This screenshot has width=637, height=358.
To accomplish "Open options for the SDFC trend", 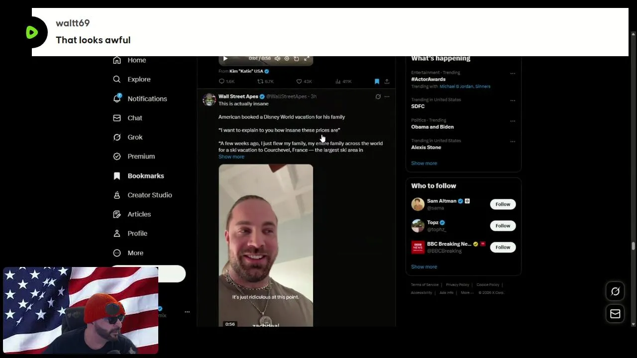I will point(513,100).
